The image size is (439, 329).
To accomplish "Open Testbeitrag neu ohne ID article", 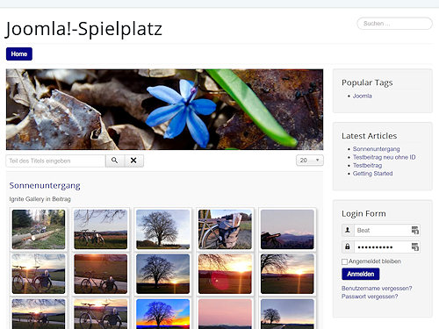I will (384, 157).
